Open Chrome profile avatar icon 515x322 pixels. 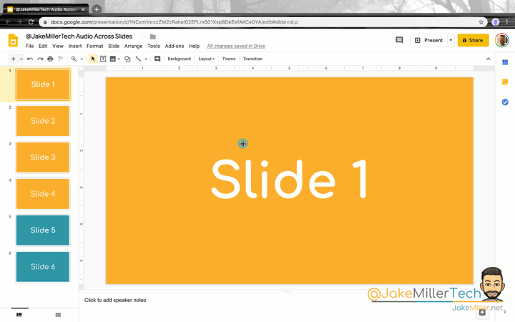pos(496,22)
